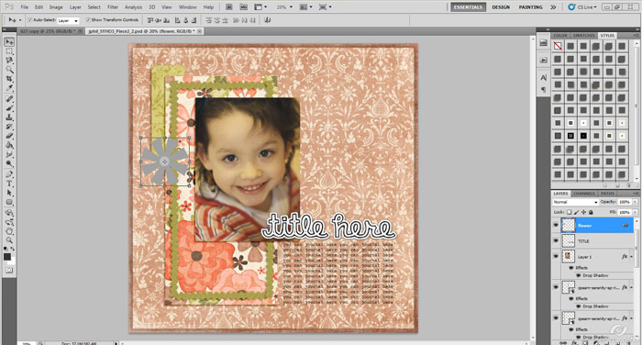Select the Brush tool
This screenshot has width=642, height=345.
coord(9,108)
